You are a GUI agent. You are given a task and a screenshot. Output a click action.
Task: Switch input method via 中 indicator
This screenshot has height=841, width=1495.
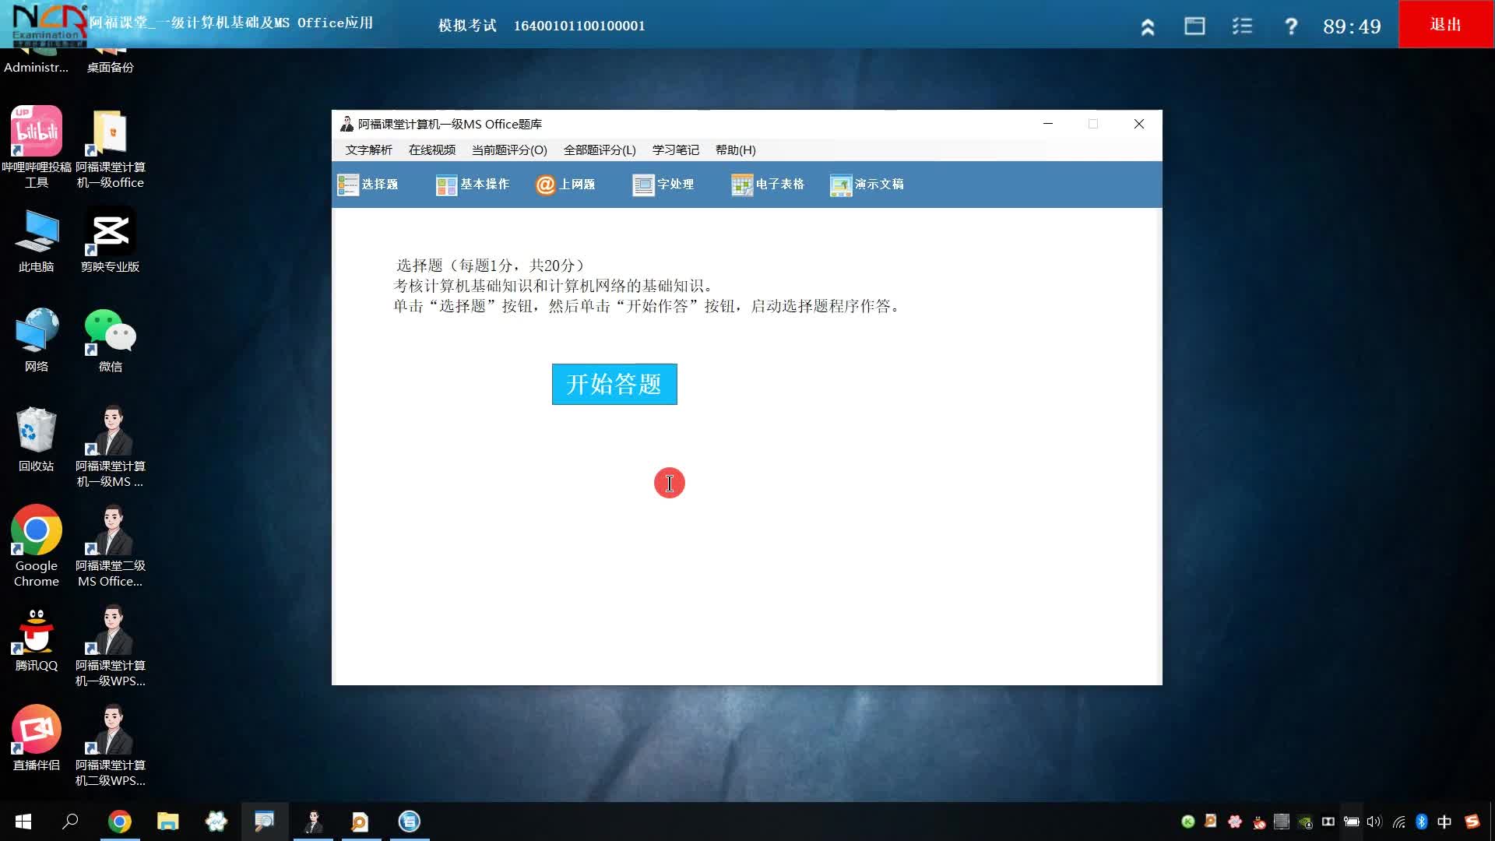click(x=1444, y=822)
